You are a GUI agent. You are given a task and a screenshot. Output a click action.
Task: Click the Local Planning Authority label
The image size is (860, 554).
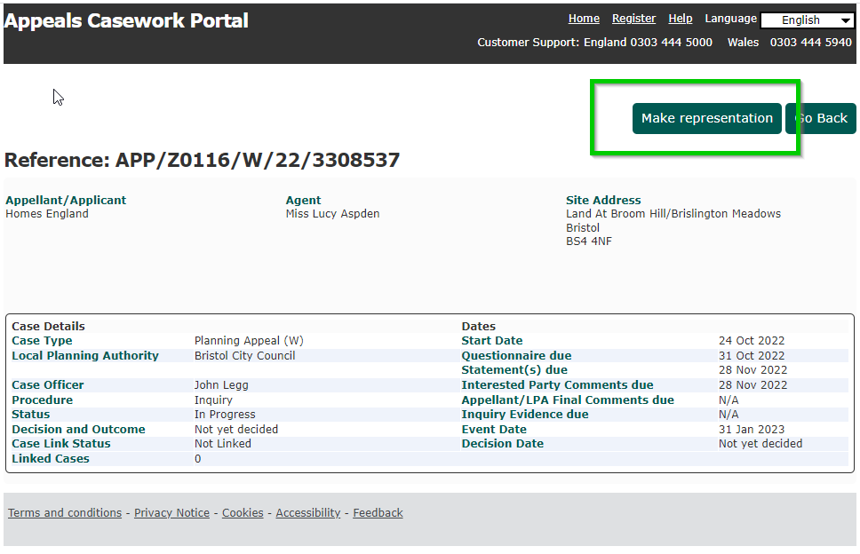click(85, 356)
